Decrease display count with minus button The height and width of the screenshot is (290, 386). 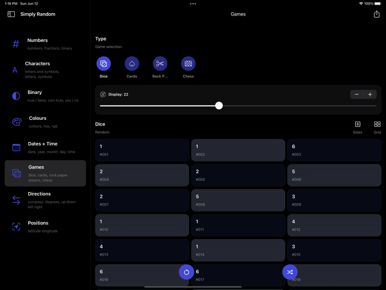coord(357,94)
